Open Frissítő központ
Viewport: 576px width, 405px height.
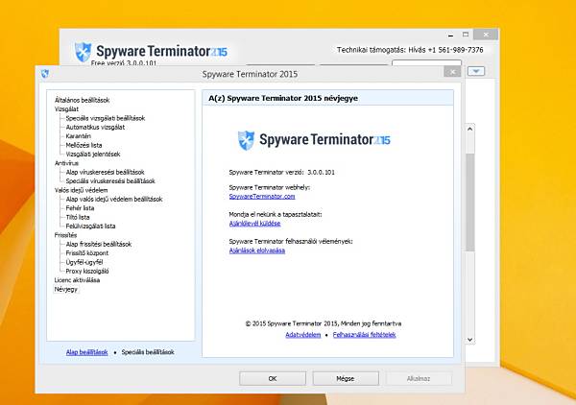pyautogui.click(x=87, y=253)
